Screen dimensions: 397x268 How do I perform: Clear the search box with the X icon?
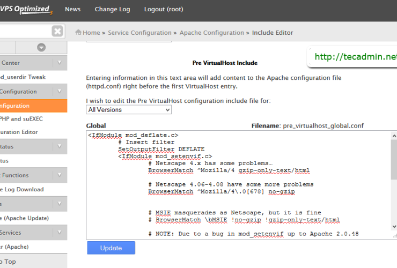pyautogui.click(x=57, y=32)
